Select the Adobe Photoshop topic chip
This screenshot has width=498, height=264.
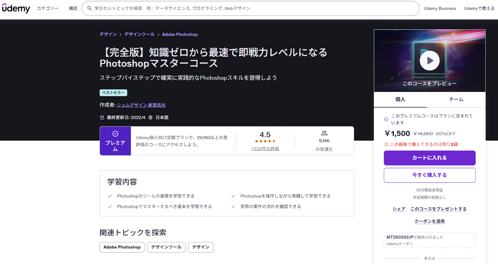[122, 247]
